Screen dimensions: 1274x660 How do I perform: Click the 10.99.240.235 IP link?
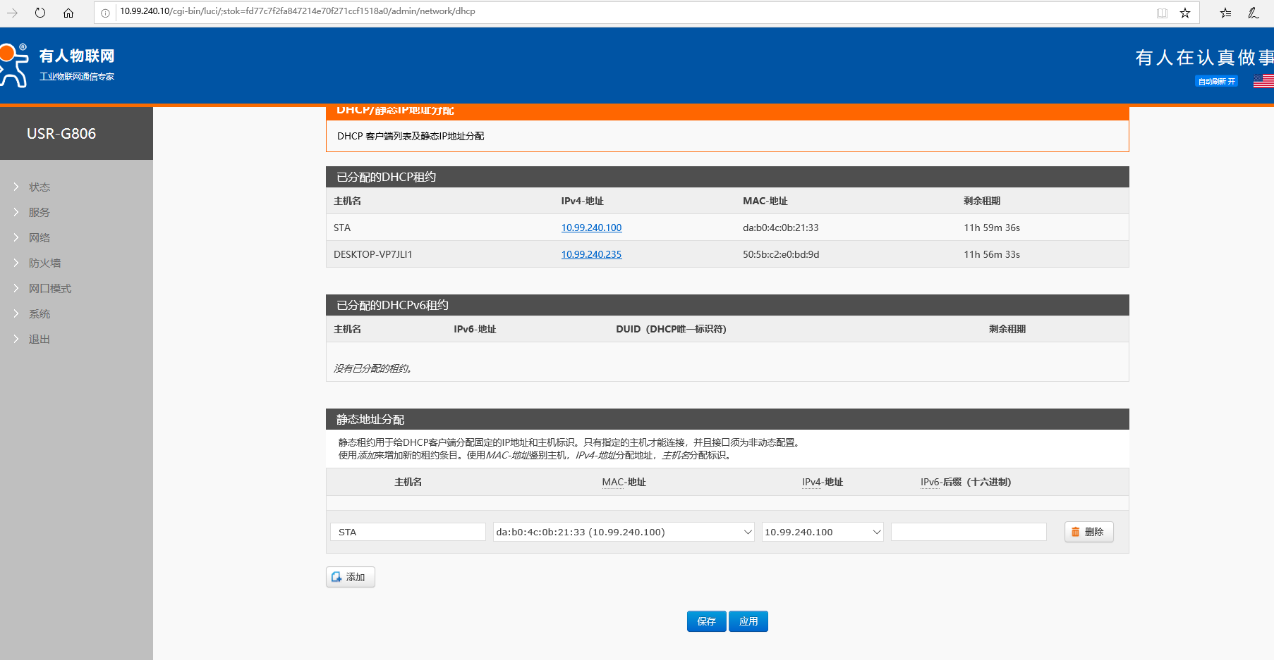(x=591, y=255)
